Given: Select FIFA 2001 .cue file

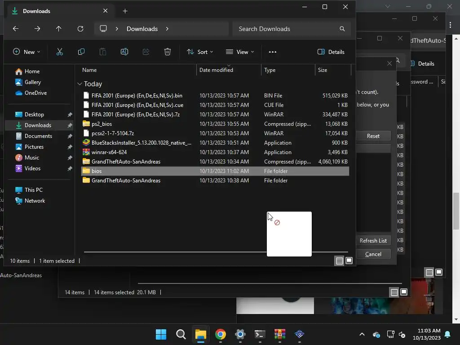Looking at the screenshot, I should 215,105.
